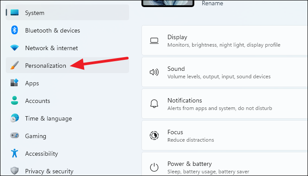Click 'Alerts from apps and system, do not disturb' text
This screenshot has height=176, width=308.
219,108
